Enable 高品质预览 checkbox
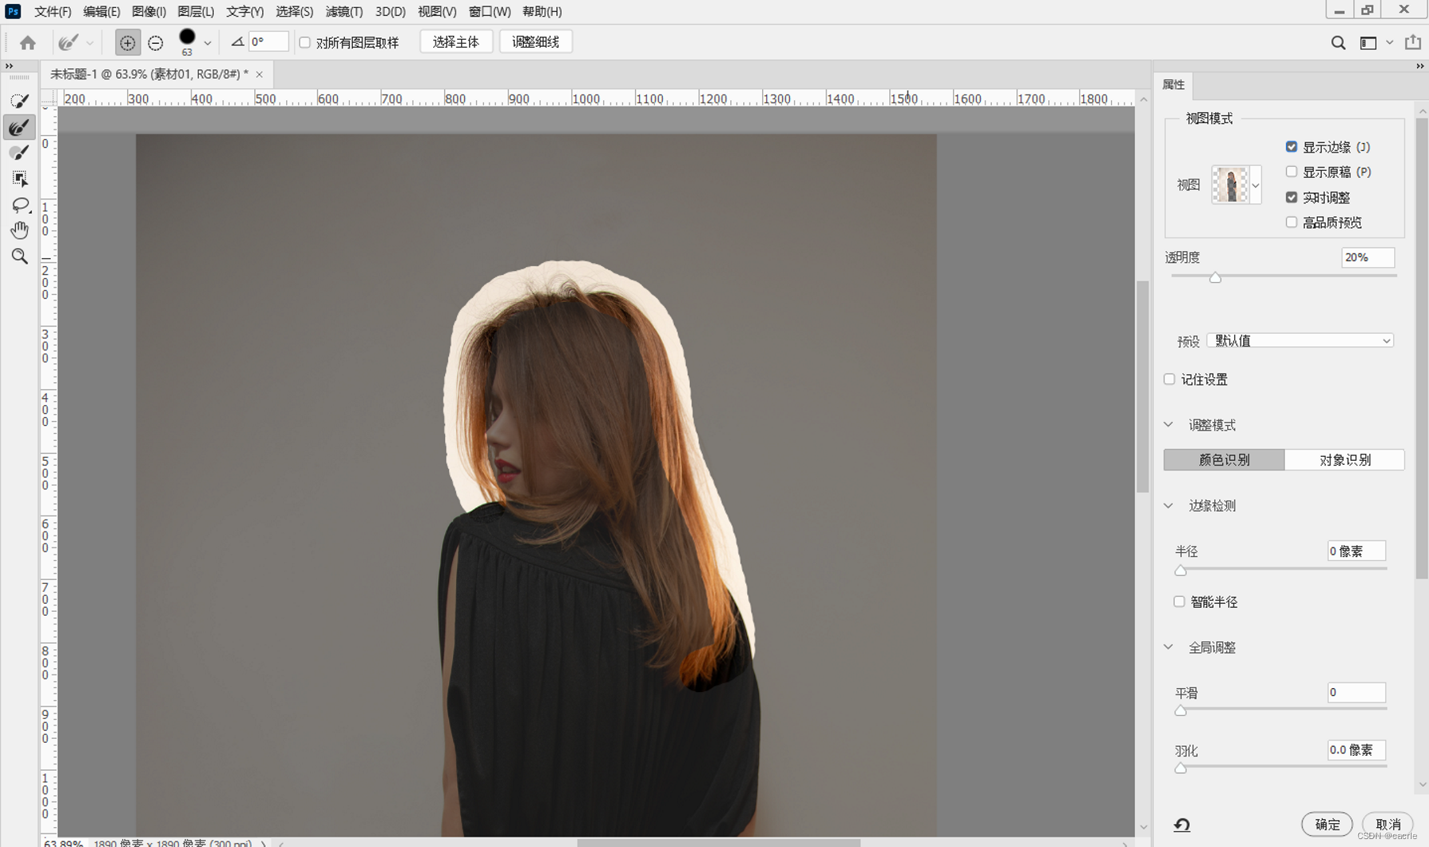 click(x=1292, y=222)
